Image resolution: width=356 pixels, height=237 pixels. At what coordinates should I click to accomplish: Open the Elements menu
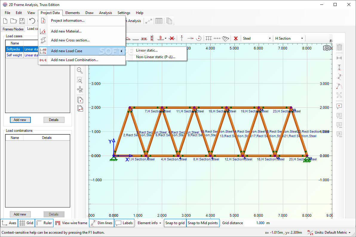pyautogui.click(x=73, y=13)
